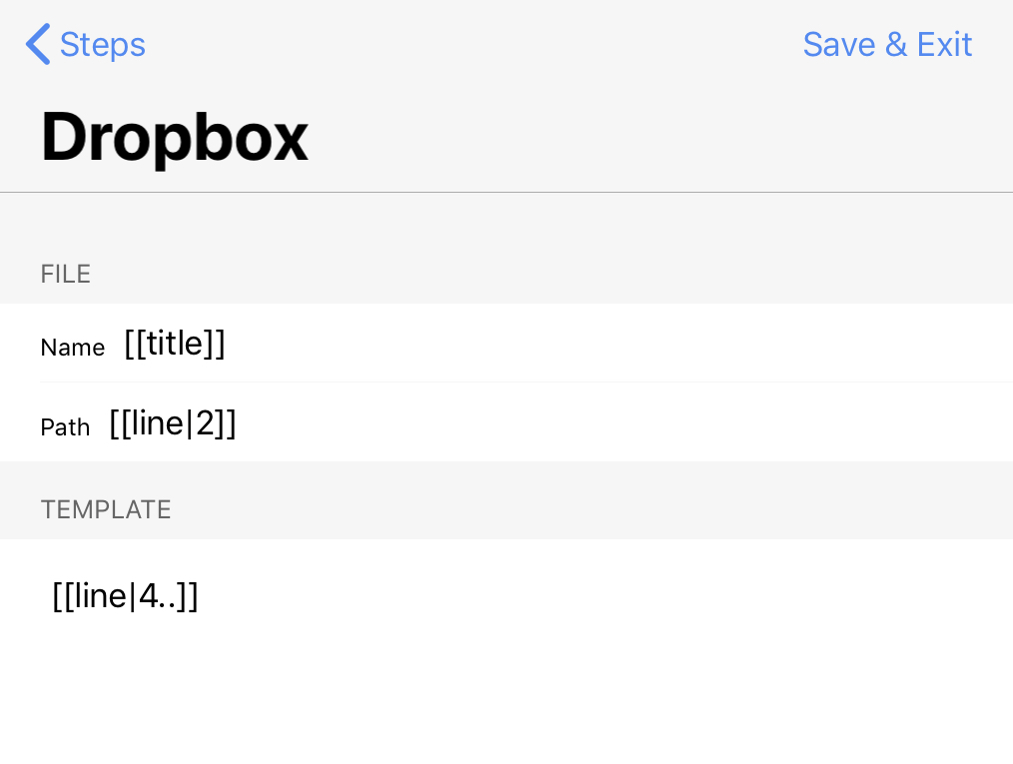The height and width of the screenshot is (764, 1013).
Task: Place cursor at end of [[title]]
Action: 226,343
